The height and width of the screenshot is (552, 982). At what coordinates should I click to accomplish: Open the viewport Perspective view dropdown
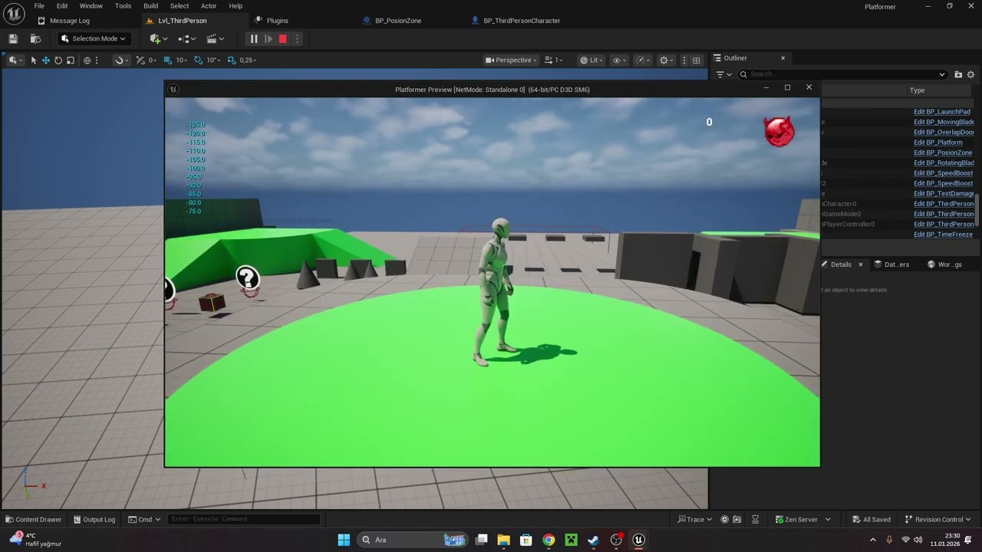coord(511,60)
